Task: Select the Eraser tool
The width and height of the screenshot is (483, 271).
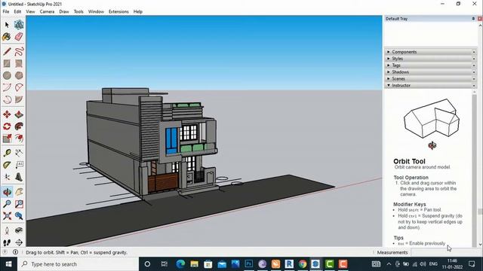Action: coord(19,37)
